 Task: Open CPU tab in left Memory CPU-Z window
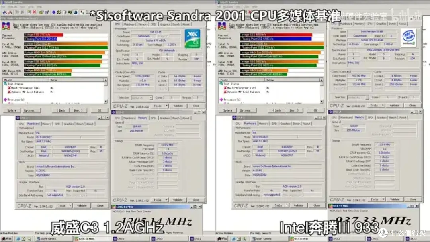pos(117,118)
